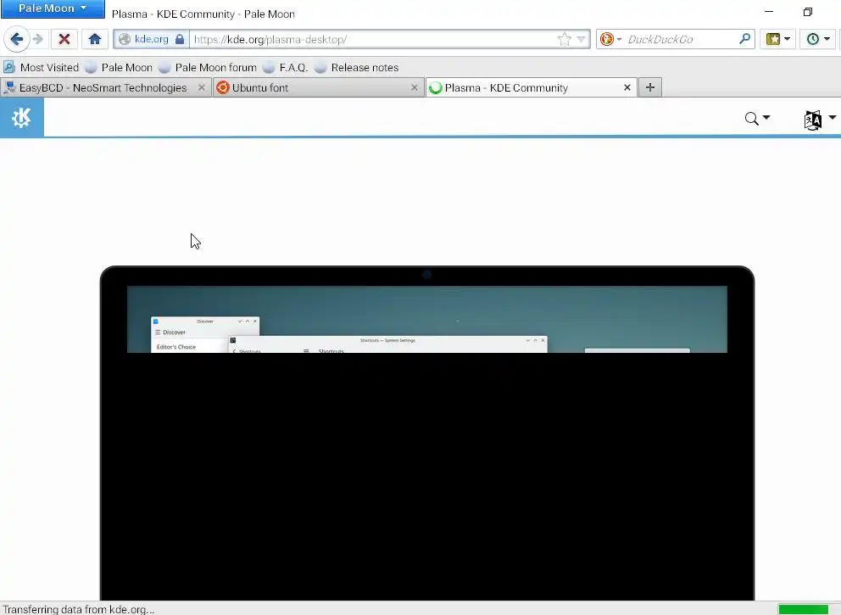Open the DuckDuckGo search engine selector
This screenshot has height=615, width=841.
pos(610,39)
